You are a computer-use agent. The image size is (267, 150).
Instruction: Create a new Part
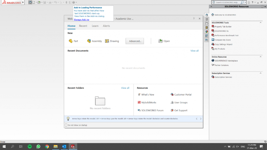(x=73, y=41)
